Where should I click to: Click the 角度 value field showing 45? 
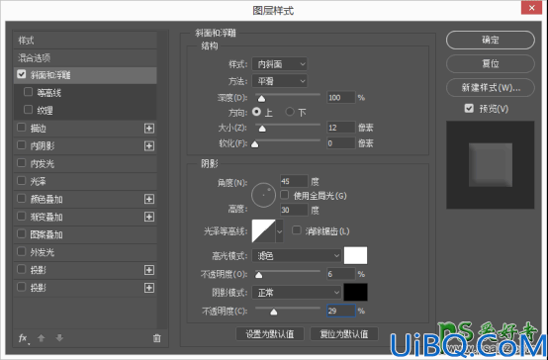294,181
